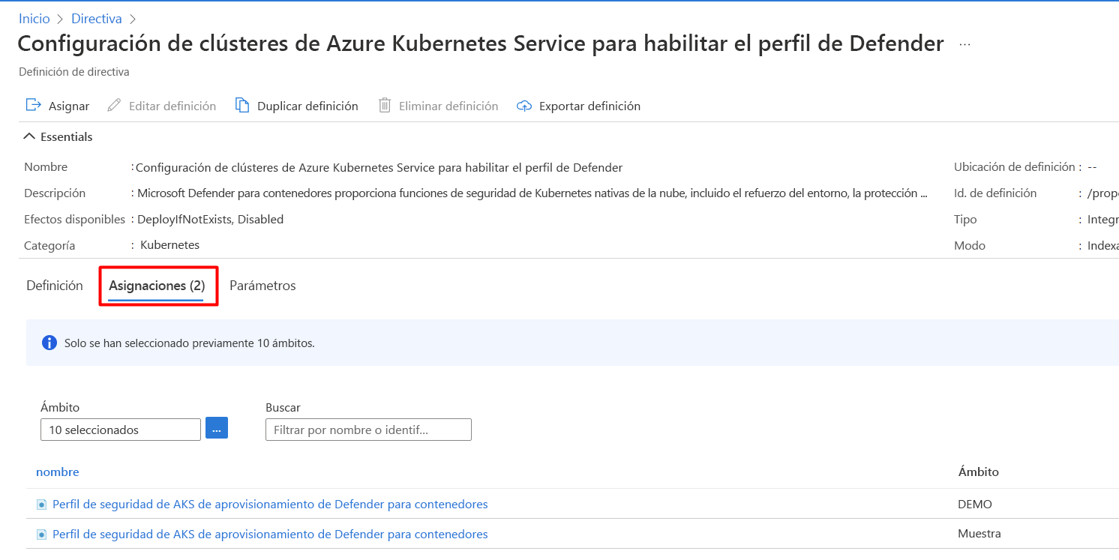This screenshot has width=1119, height=560.
Task: Click the Exportar definición toolbar label
Action: click(x=589, y=106)
